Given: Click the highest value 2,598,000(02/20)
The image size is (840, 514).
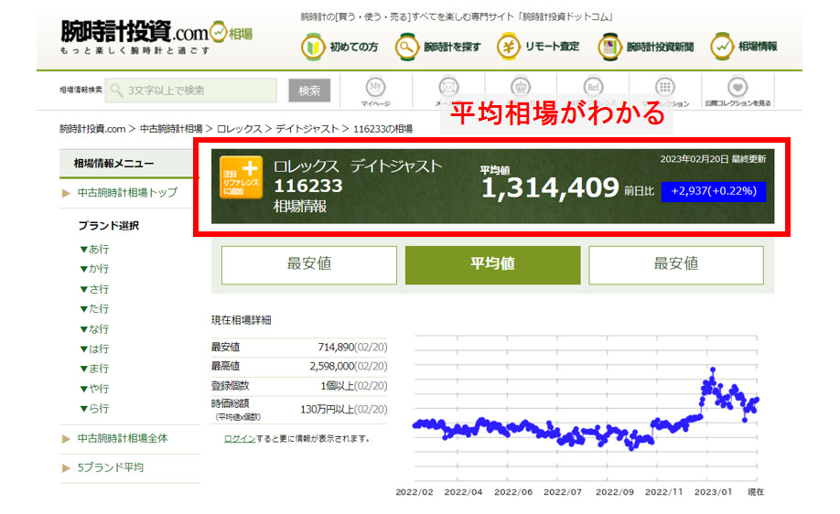Looking at the screenshot, I should coord(349,366).
